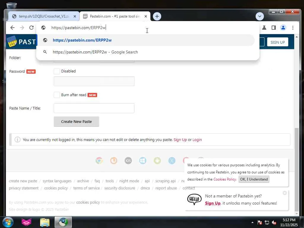Open Cookies Policy link in cookie banner
The image size is (304, 228).
(x=225, y=179)
